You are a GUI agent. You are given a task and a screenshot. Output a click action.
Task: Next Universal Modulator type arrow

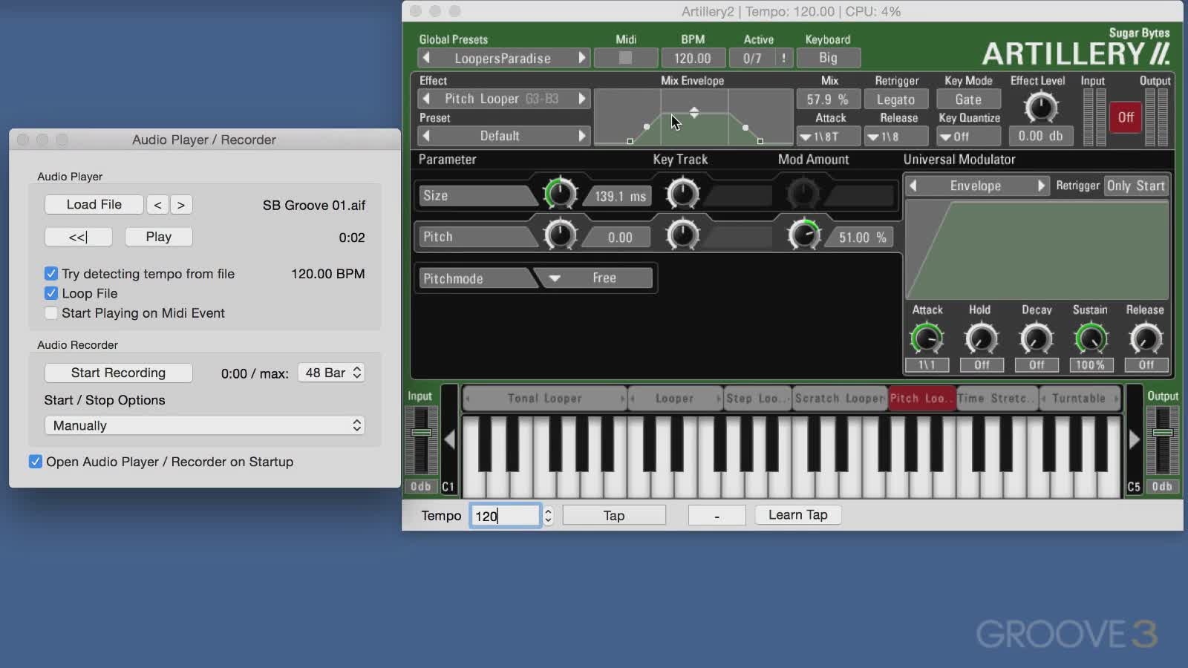[x=1042, y=186]
